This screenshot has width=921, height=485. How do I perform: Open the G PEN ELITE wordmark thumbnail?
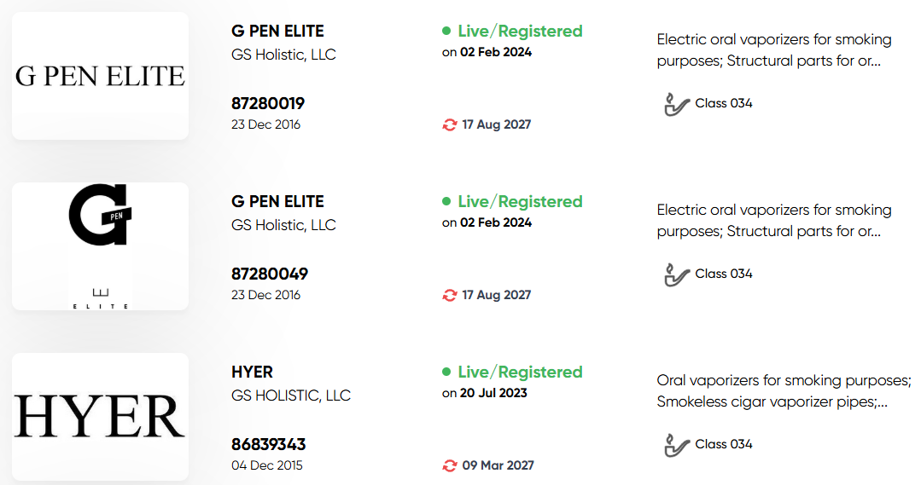click(101, 76)
